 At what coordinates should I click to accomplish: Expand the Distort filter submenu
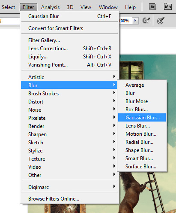69,102
